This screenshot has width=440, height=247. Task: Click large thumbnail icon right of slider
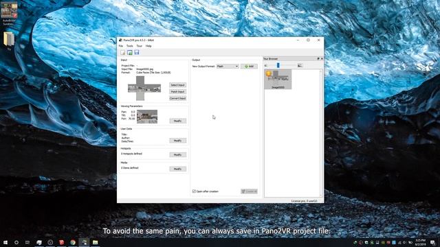click(300, 66)
